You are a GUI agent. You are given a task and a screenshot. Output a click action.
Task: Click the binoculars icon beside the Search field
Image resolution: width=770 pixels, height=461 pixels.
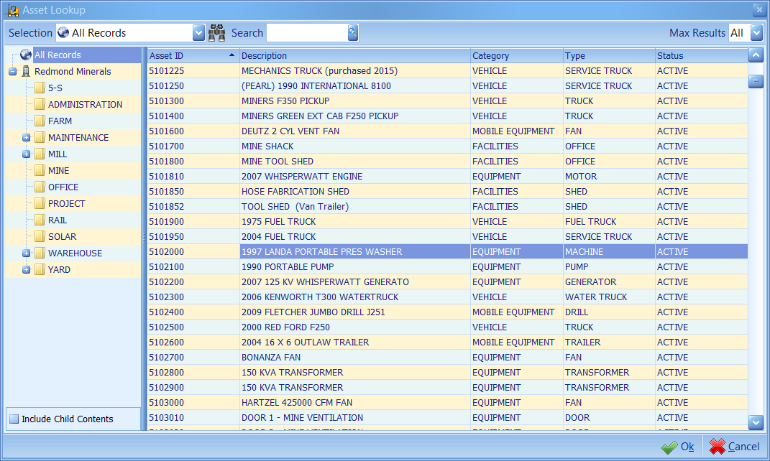[x=216, y=32]
